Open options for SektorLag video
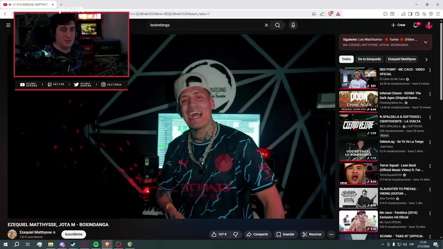 [x=430, y=142]
